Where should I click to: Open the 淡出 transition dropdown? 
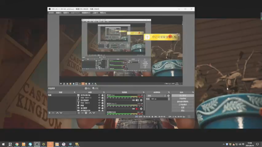pos(157,96)
